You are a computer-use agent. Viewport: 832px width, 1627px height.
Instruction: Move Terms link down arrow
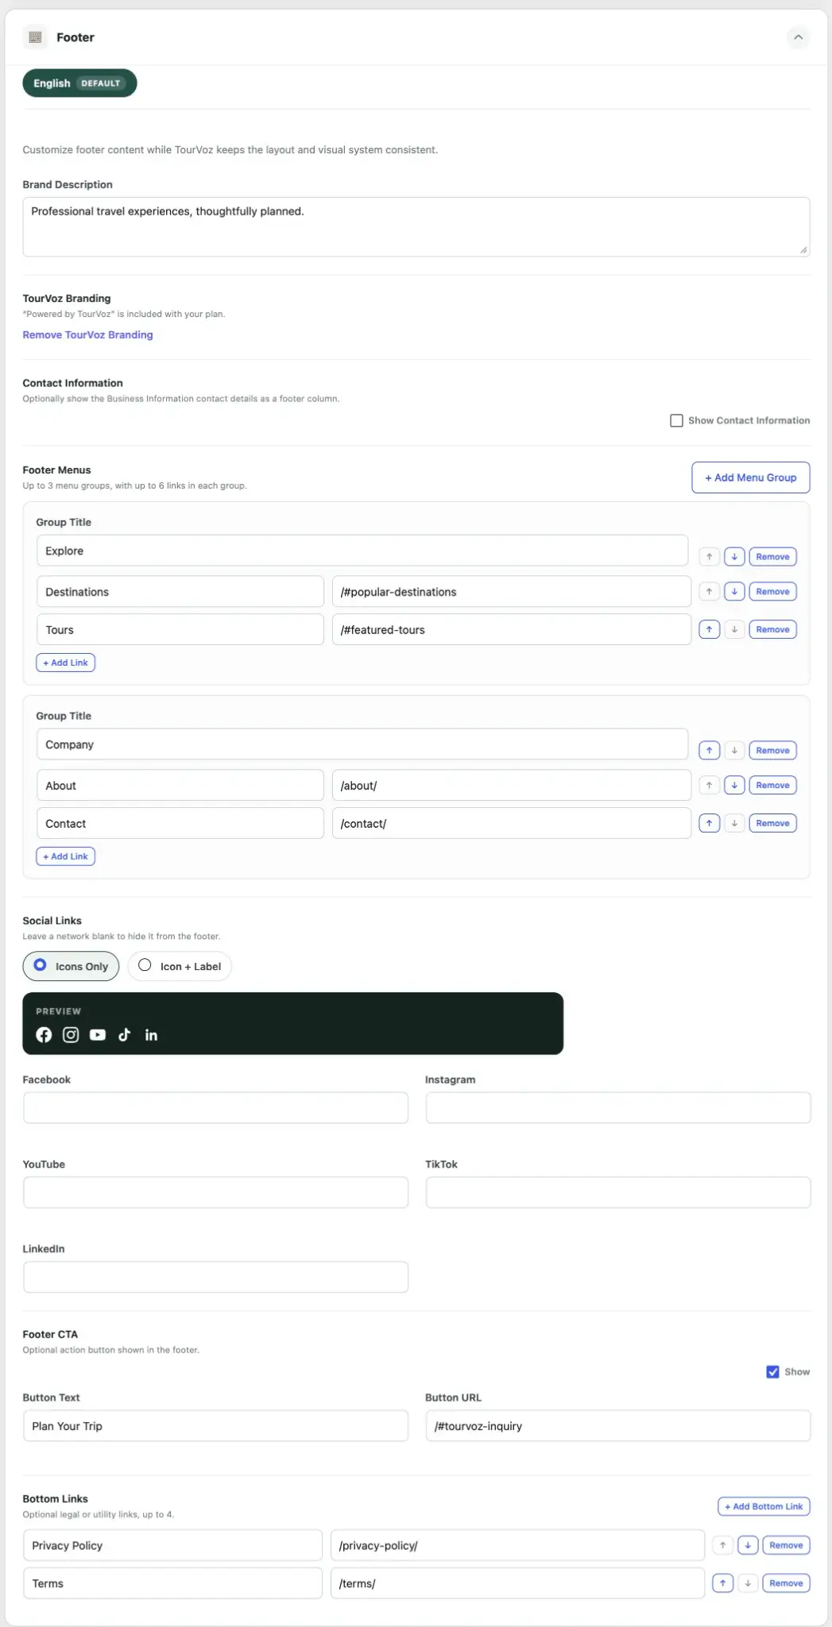coord(748,1583)
